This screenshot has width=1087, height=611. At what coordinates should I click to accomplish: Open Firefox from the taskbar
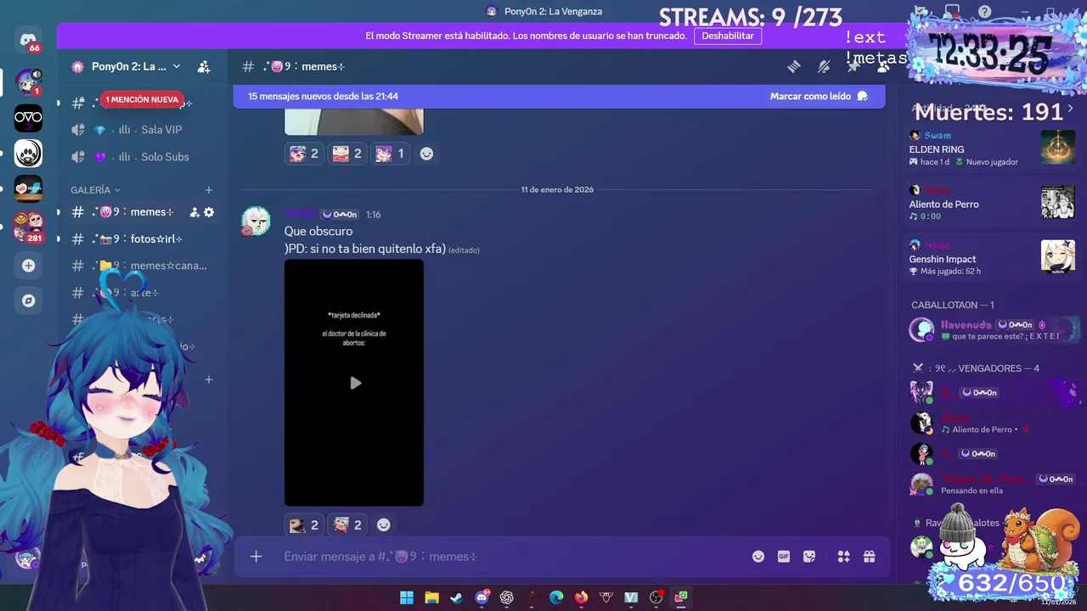click(581, 597)
